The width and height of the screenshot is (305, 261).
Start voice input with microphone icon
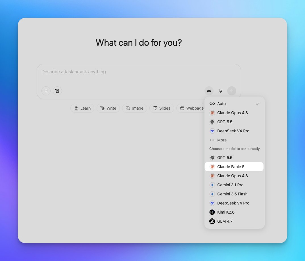coord(220,91)
